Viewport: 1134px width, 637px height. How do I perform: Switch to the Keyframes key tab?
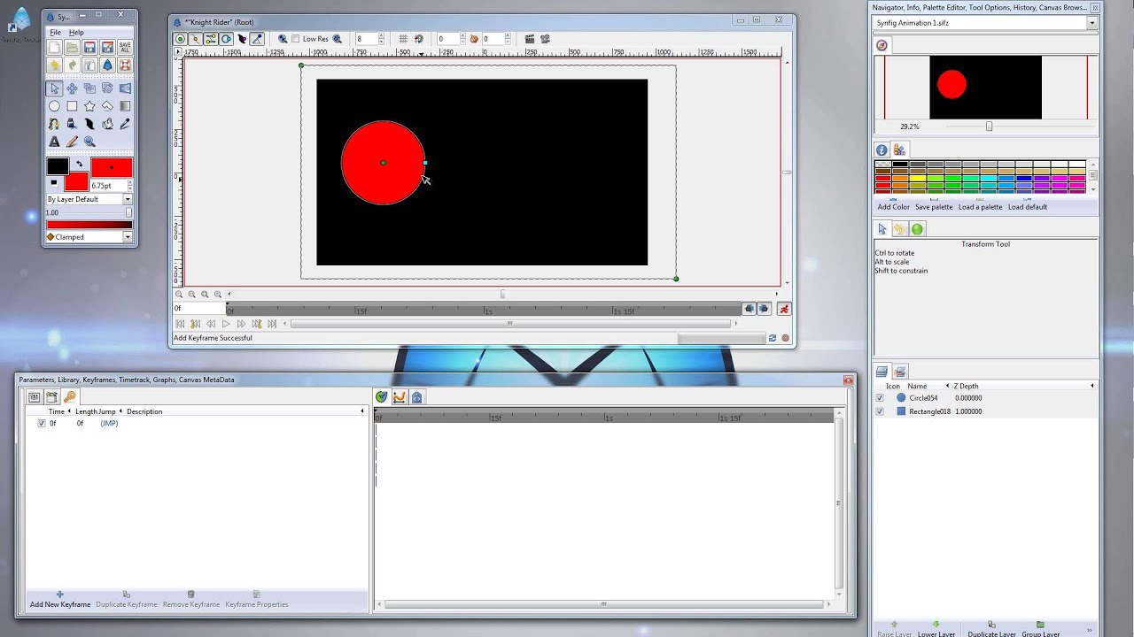(x=69, y=397)
